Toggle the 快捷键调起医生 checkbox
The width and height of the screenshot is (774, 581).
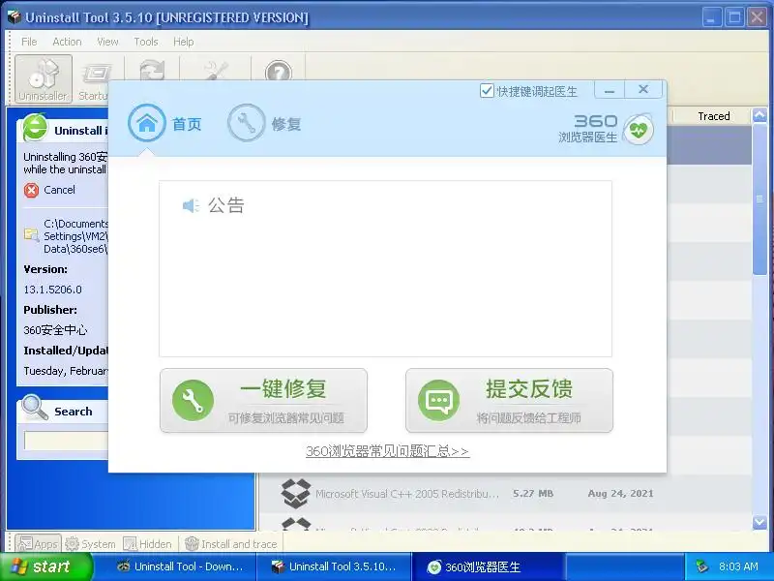pyautogui.click(x=487, y=91)
